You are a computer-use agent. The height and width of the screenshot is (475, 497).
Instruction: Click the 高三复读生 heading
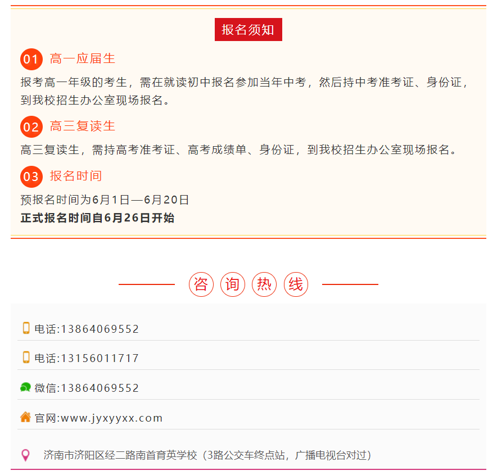[x=83, y=126]
